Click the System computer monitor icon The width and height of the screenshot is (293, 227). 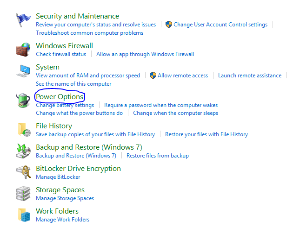tap(23, 71)
